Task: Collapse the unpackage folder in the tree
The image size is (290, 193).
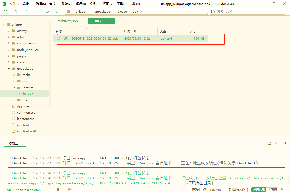Action: coord(9,69)
